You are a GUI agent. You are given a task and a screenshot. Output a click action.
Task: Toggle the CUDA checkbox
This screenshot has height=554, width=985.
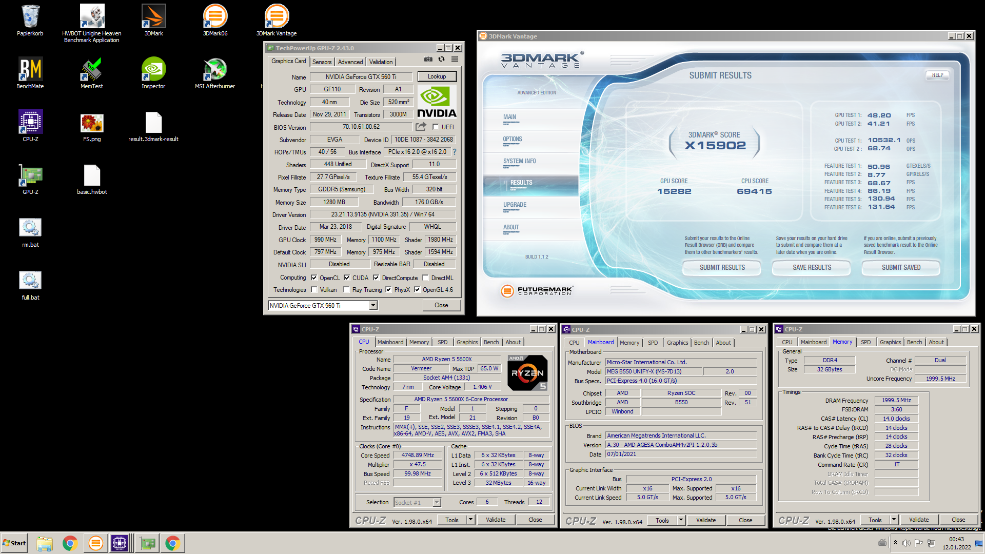coord(347,278)
